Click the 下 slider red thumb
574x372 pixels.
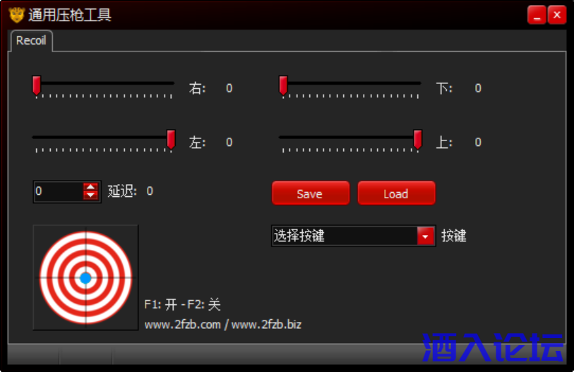283,85
